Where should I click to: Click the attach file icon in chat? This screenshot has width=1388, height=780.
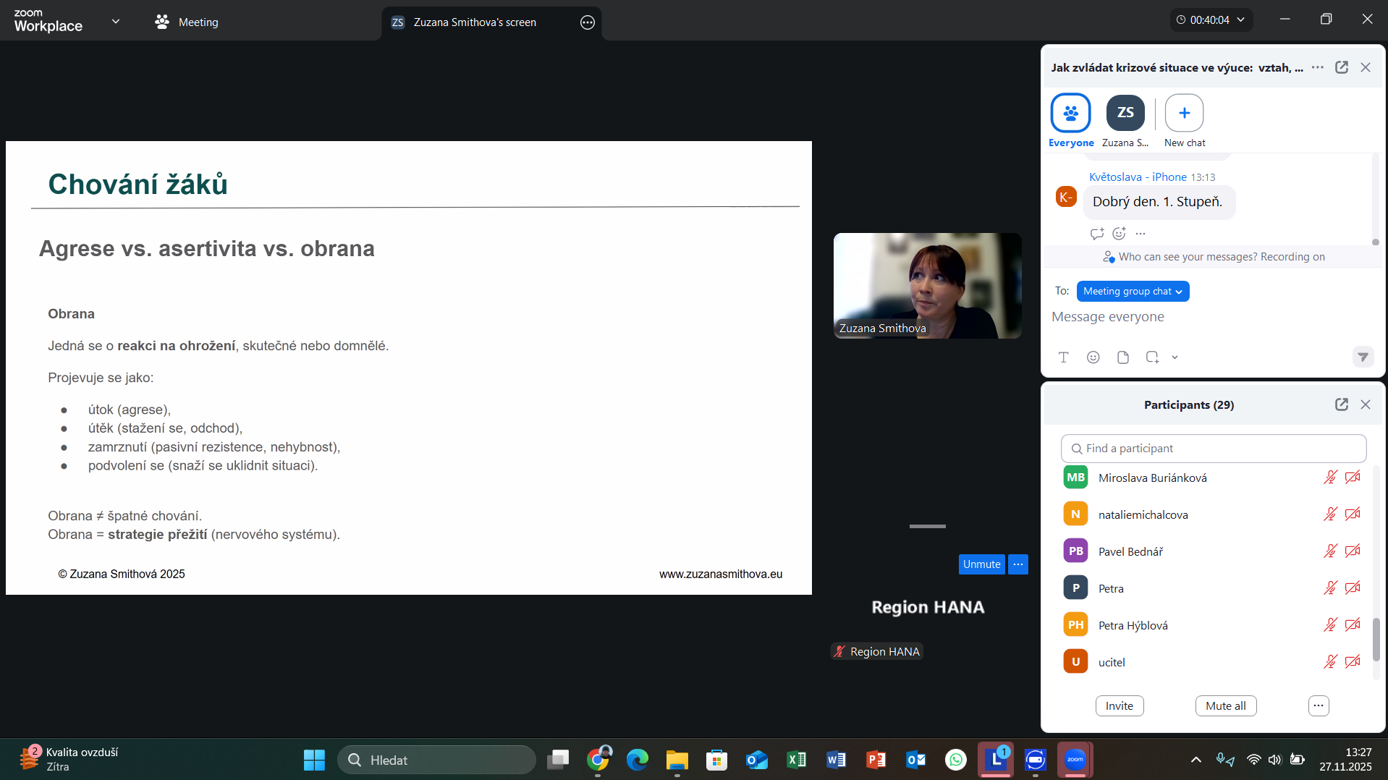coord(1122,357)
